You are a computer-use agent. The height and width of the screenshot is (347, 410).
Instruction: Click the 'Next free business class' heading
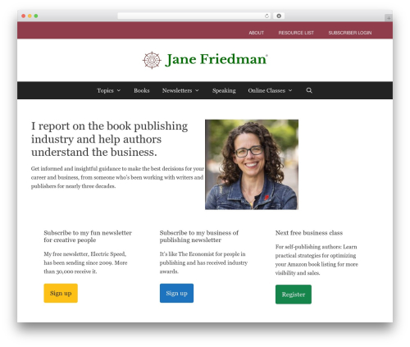(309, 233)
